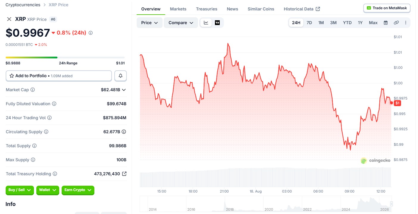This screenshot has width=418, height=214.
Task: Select the 3M time range
Action: click(x=333, y=23)
